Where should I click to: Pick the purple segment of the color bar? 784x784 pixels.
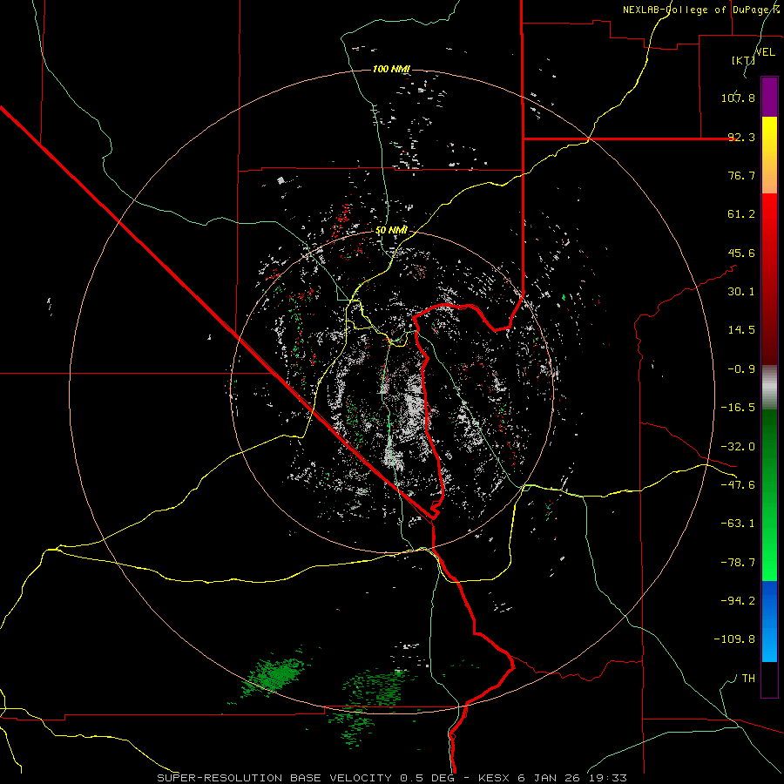769,97
